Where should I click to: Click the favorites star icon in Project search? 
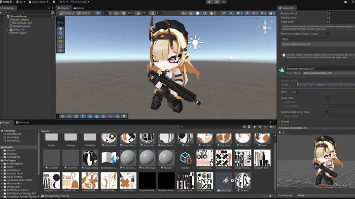pyautogui.click(x=265, y=127)
